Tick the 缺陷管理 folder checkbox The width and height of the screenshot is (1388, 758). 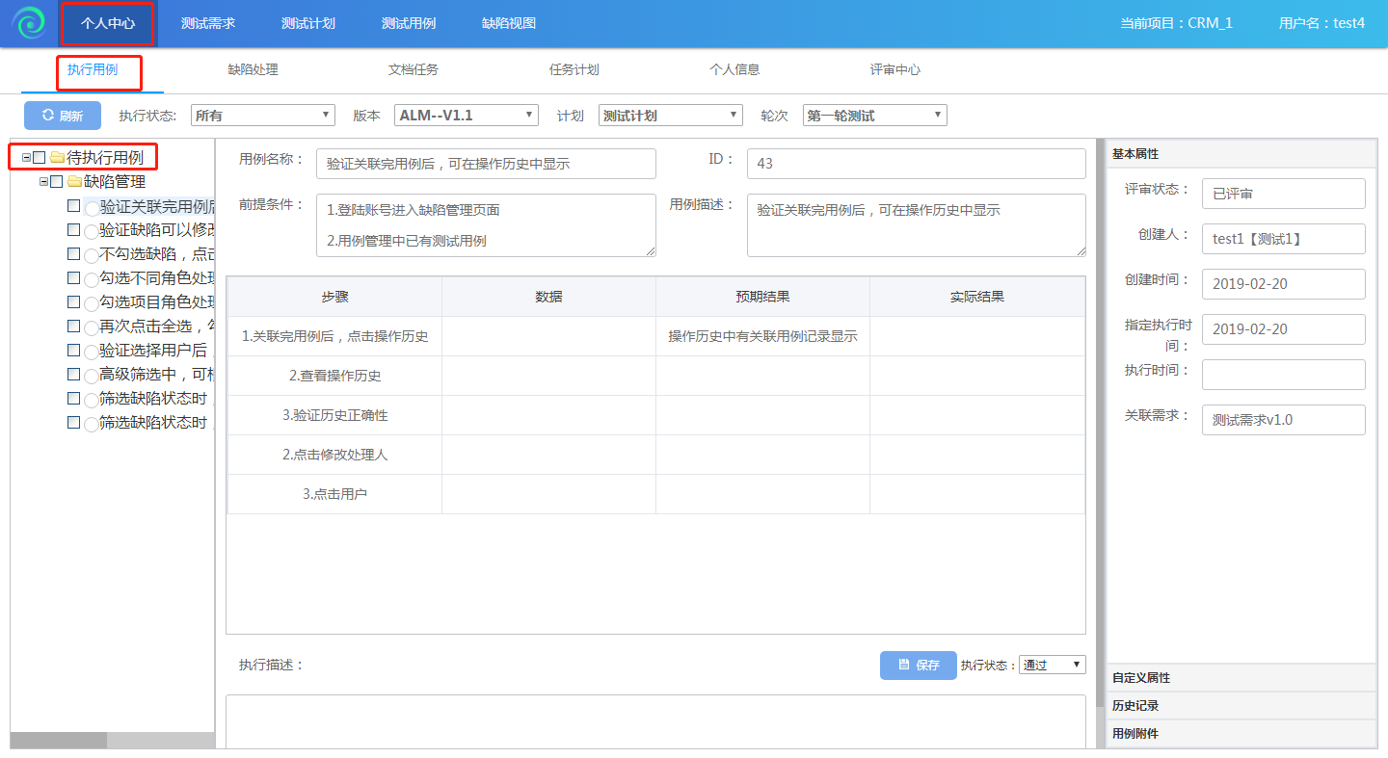click(57, 182)
